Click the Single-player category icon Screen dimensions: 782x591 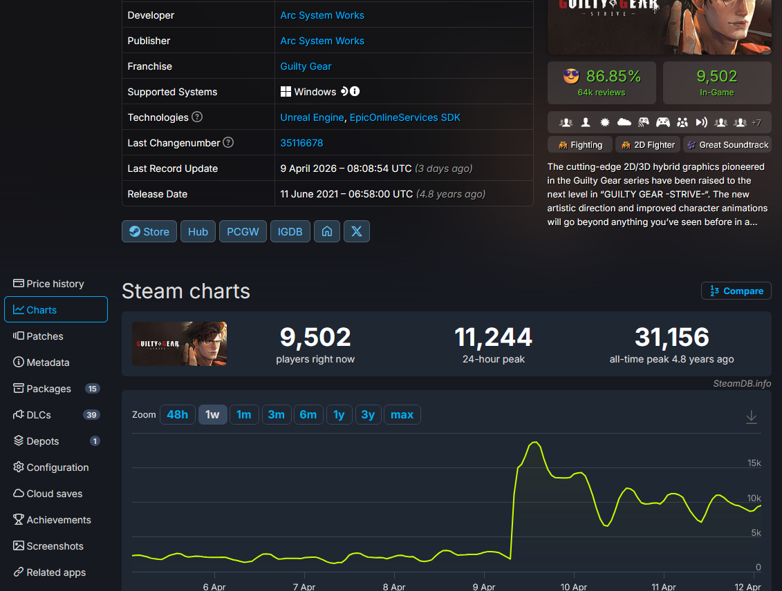586,122
